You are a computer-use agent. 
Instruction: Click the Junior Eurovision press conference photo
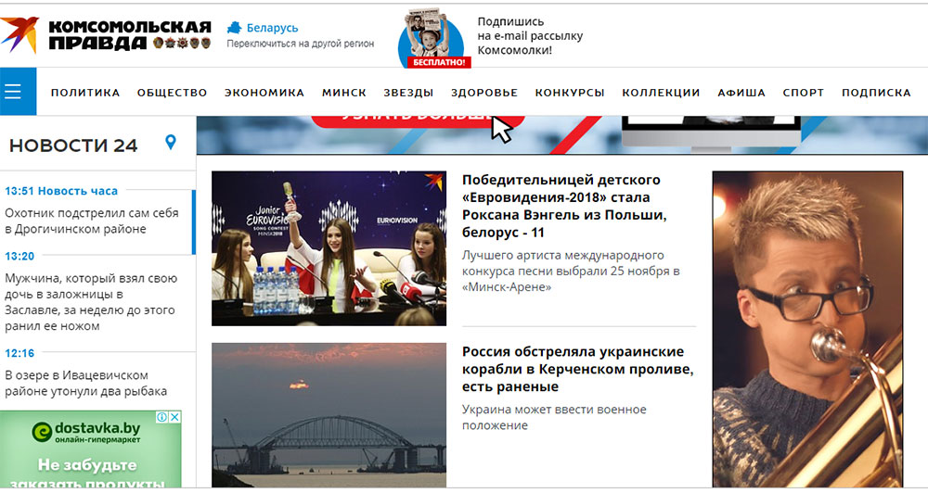[x=329, y=248]
